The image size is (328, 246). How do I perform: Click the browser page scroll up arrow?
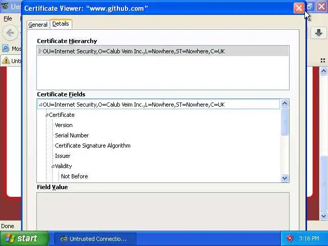323,71
